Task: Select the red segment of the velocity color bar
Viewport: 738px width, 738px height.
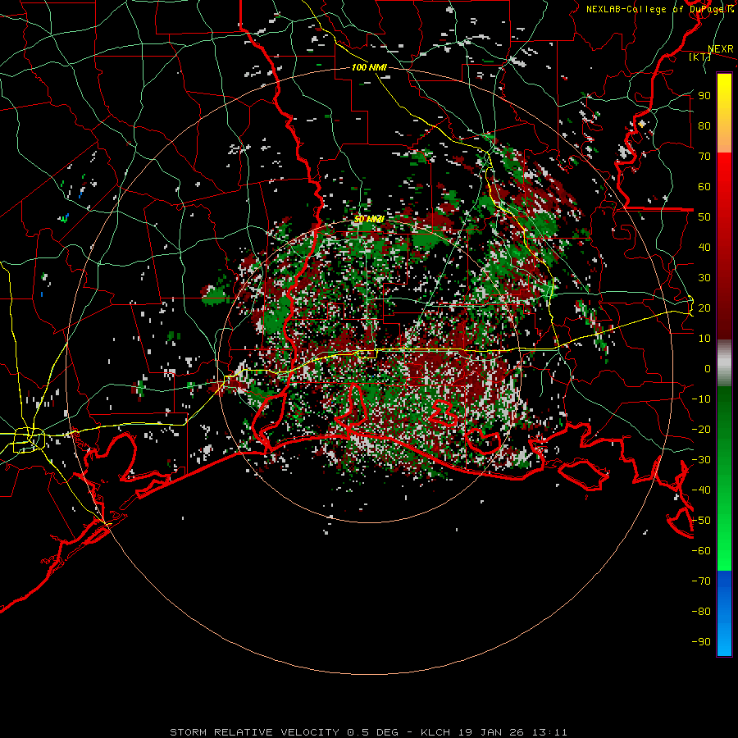Action: click(x=724, y=246)
